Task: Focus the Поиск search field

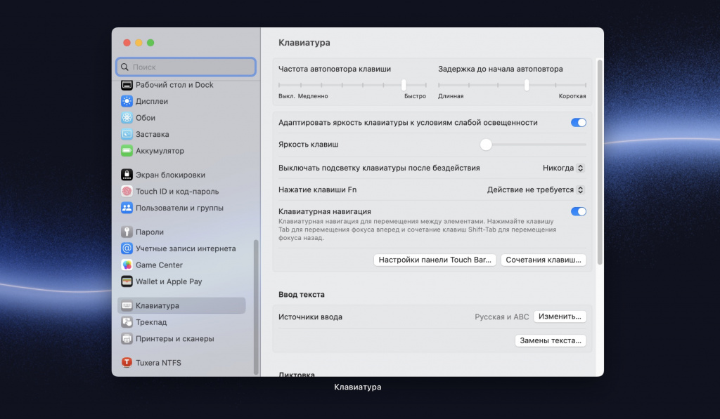Action: [186, 67]
